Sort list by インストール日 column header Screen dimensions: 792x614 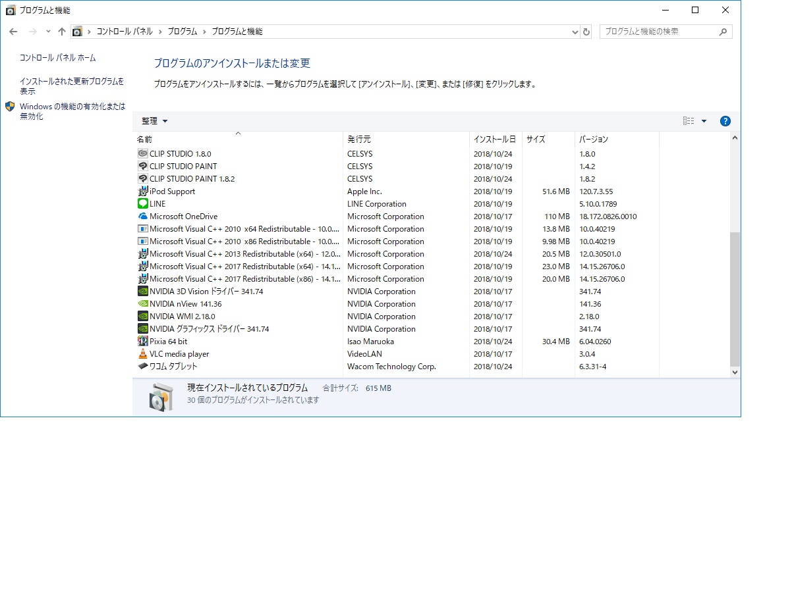[x=495, y=140]
